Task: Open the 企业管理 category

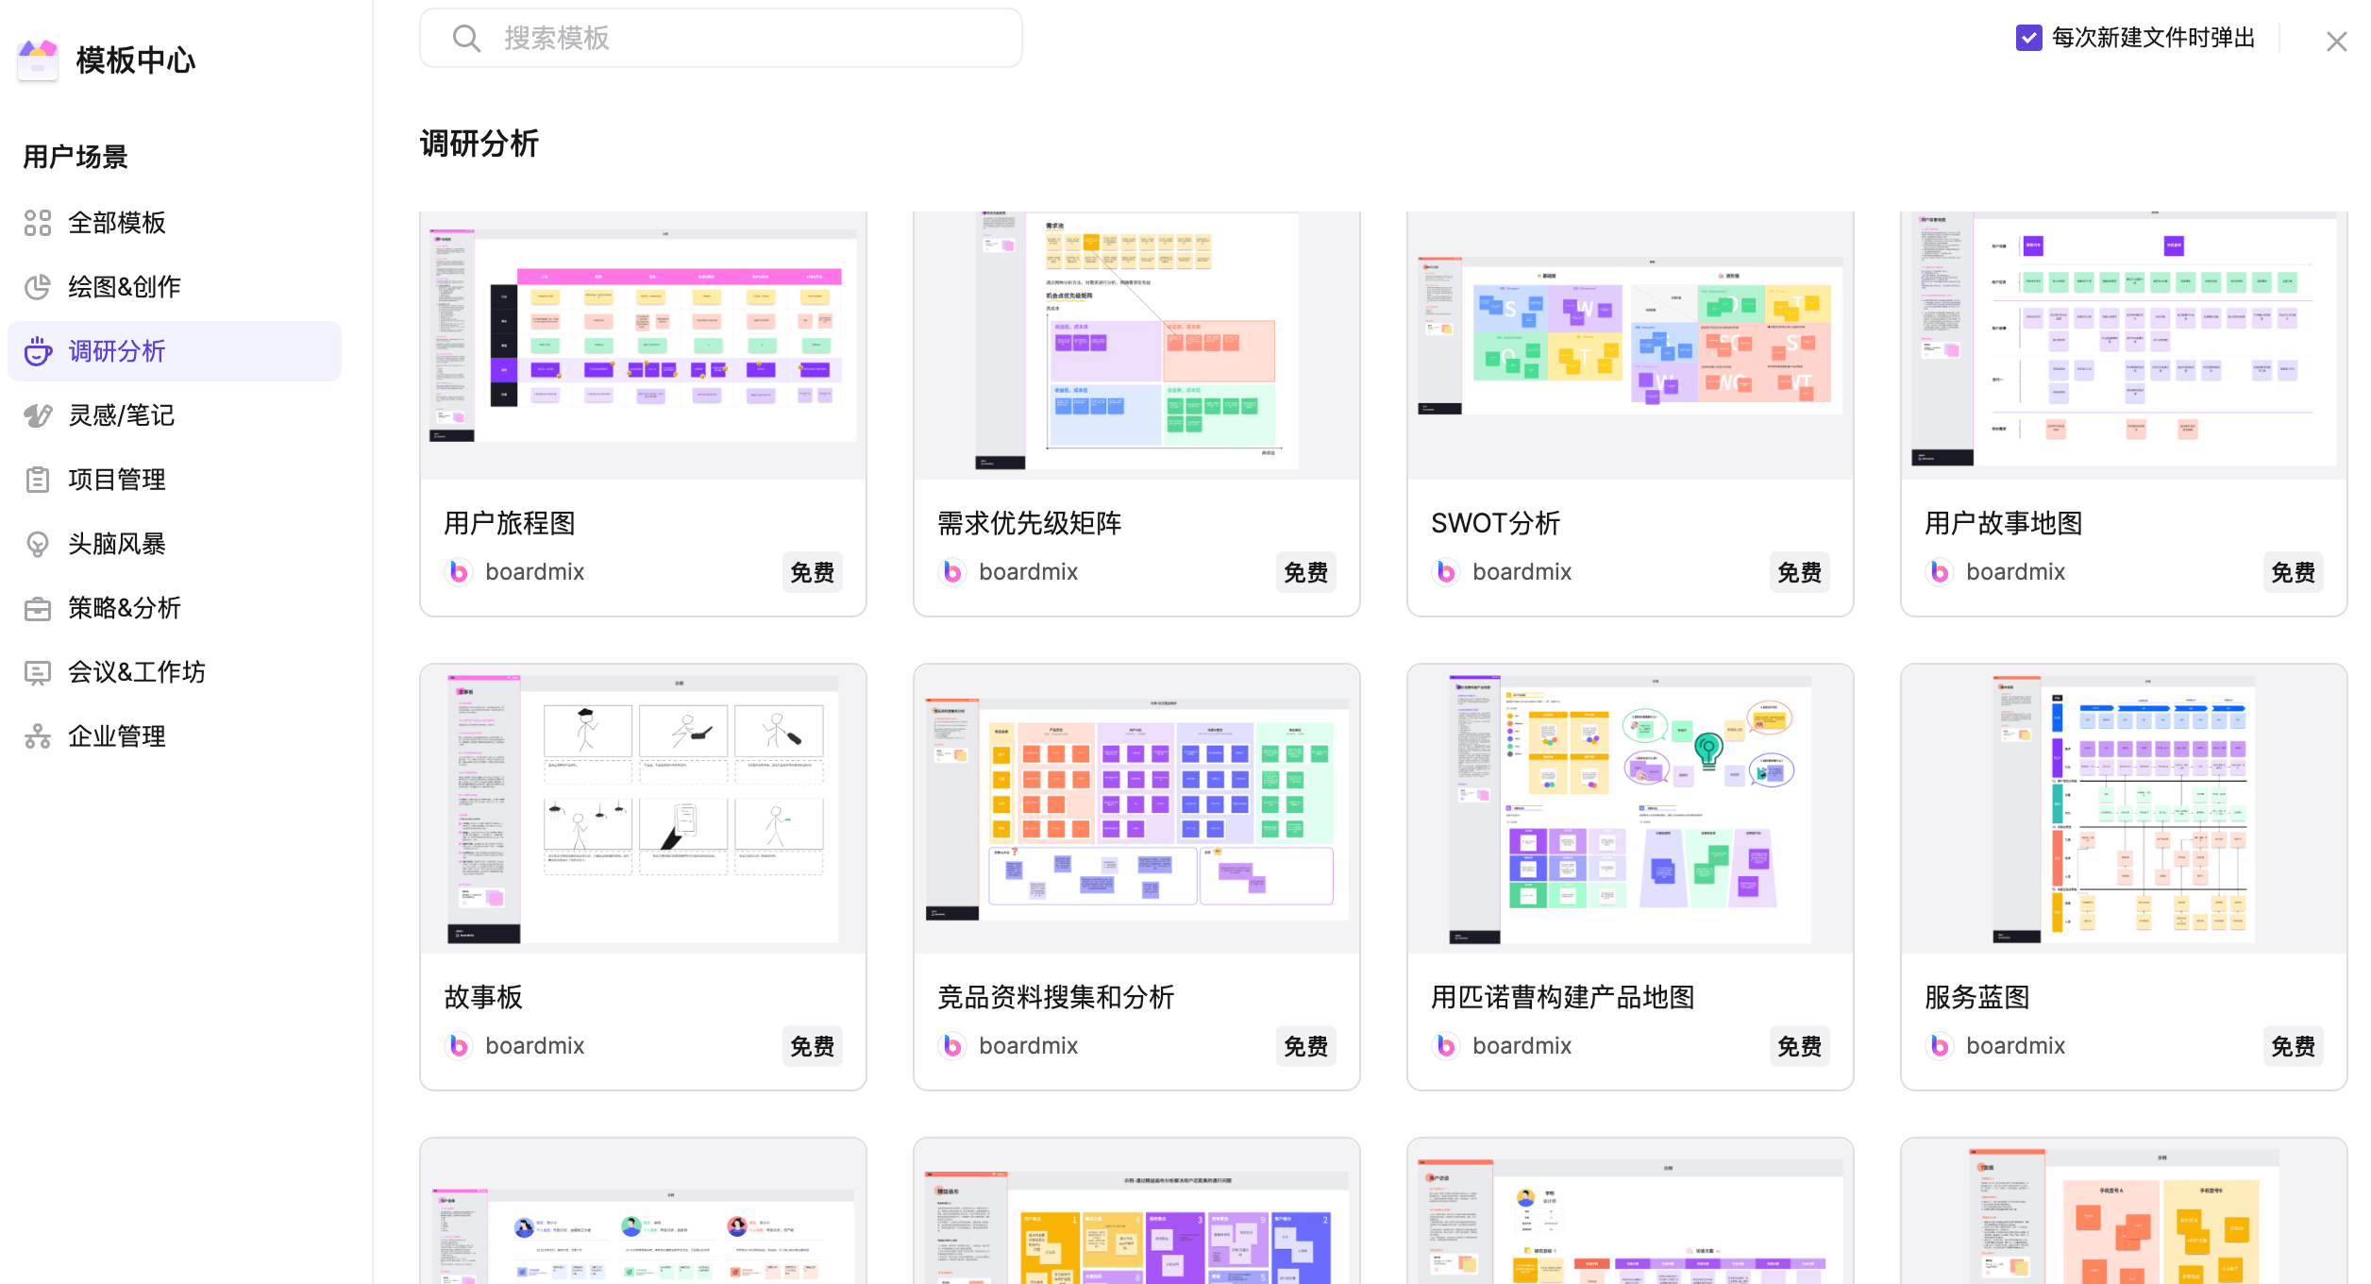Action: (175, 736)
